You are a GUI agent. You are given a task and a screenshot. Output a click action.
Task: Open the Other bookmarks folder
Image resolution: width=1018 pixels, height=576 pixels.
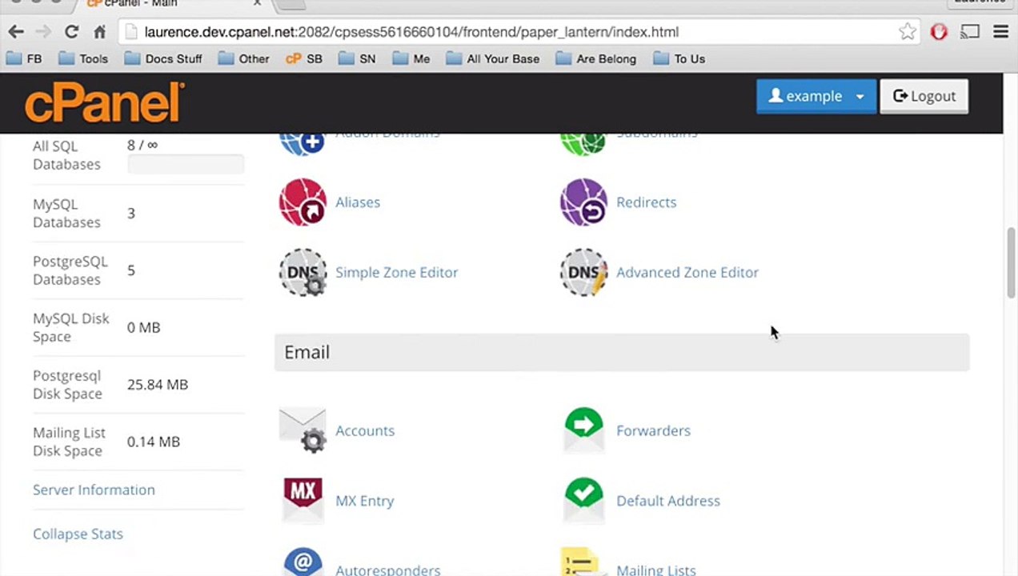pos(244,59)
